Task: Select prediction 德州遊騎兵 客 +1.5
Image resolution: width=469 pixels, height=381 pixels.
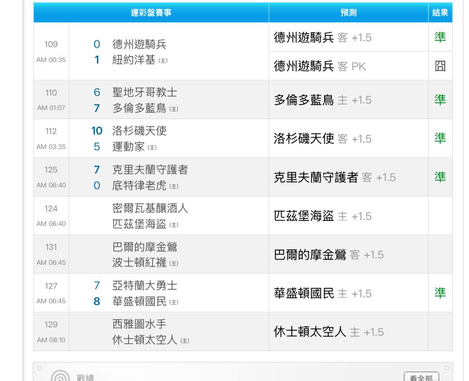Action: coord(322,38)
